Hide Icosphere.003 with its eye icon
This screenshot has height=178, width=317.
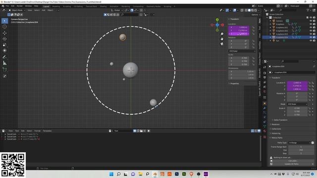(x=311, y=34)
